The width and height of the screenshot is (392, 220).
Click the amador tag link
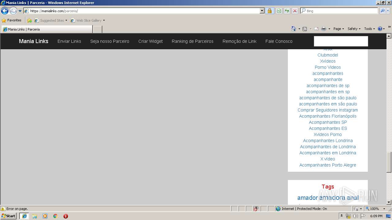(x=307, y=198)
